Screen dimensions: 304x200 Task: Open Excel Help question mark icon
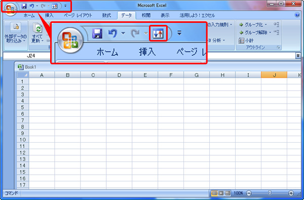[x=297, y=15]
